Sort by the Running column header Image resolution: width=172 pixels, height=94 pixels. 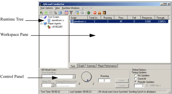pyautogui.click(x=108, y=18)
